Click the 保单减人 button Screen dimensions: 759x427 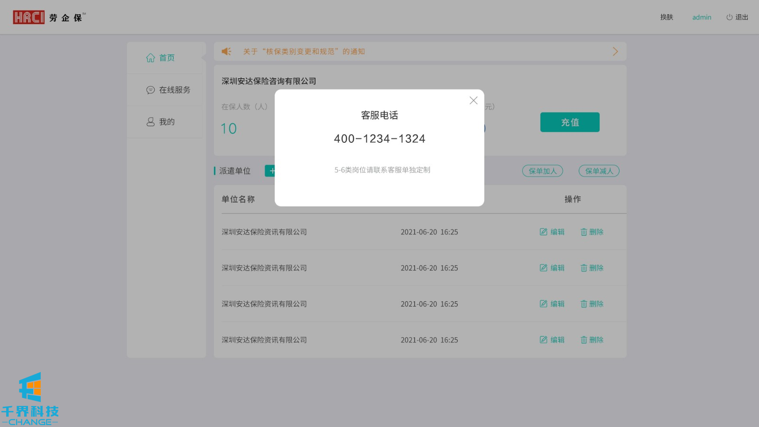[599, 171]
